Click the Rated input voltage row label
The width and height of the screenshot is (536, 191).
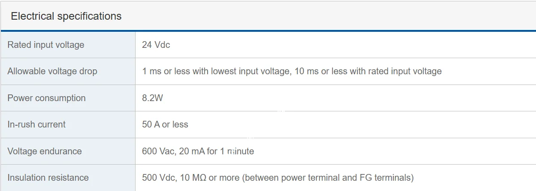46,45
